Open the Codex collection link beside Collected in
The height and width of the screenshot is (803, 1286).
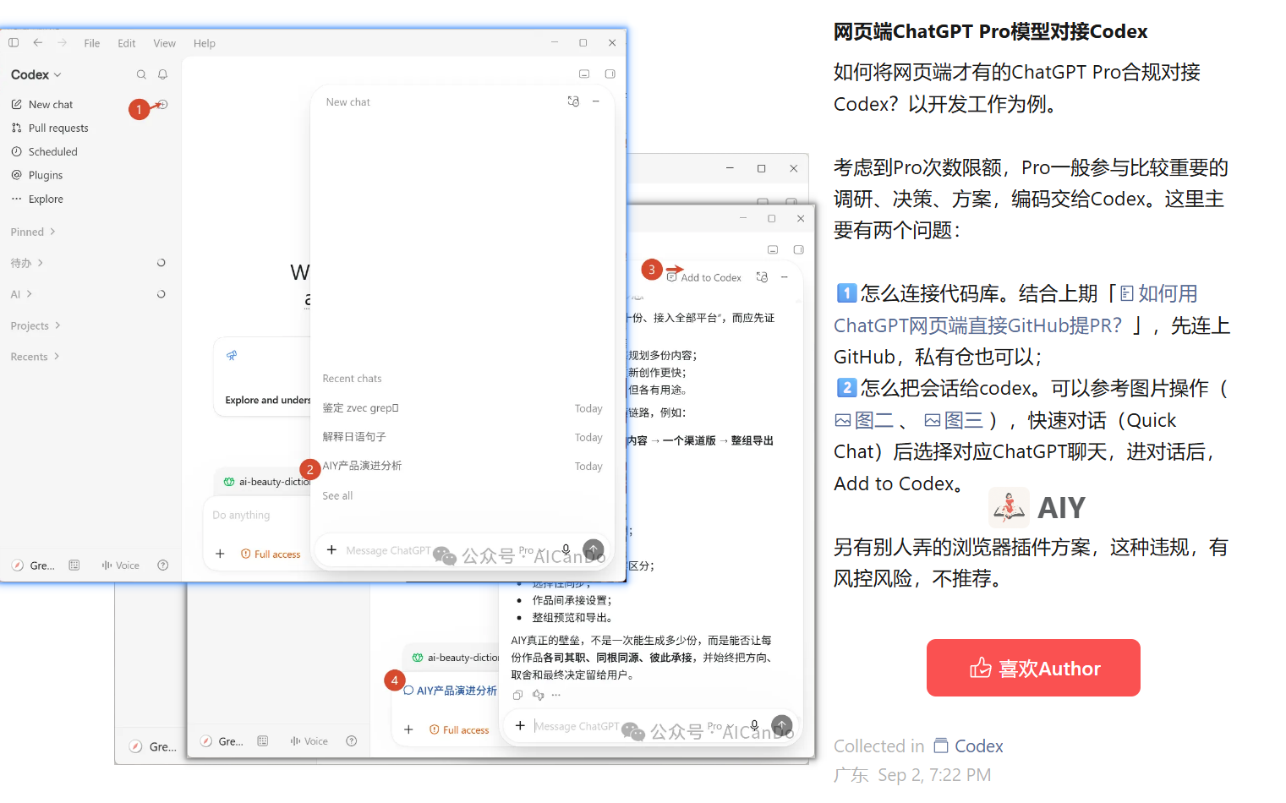(969, 746)
